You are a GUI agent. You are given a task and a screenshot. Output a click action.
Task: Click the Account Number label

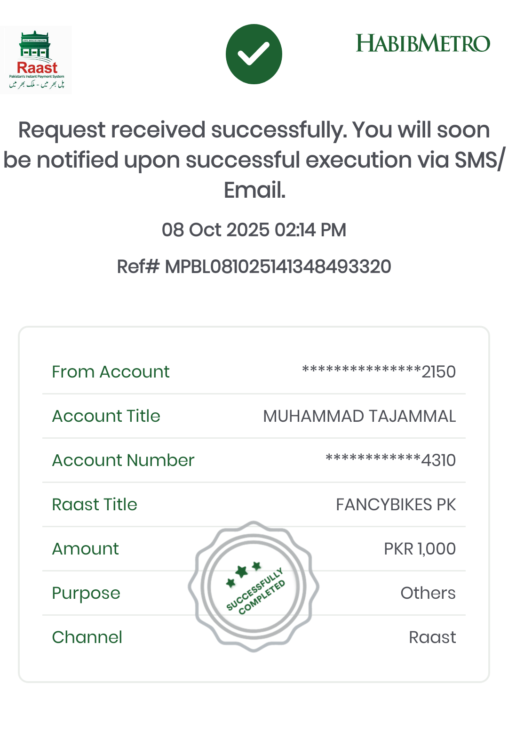(x=123, y=460)
